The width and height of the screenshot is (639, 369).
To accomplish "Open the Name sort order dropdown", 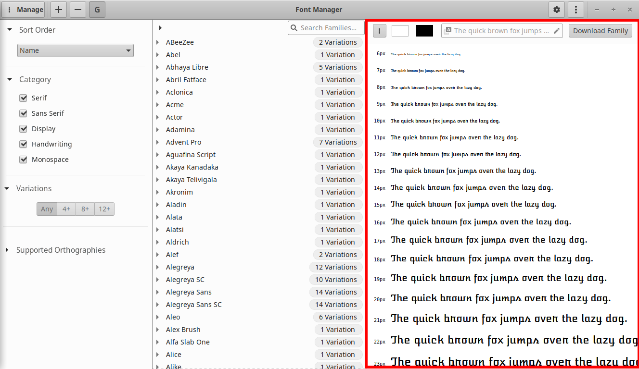I will click(76, 50).
